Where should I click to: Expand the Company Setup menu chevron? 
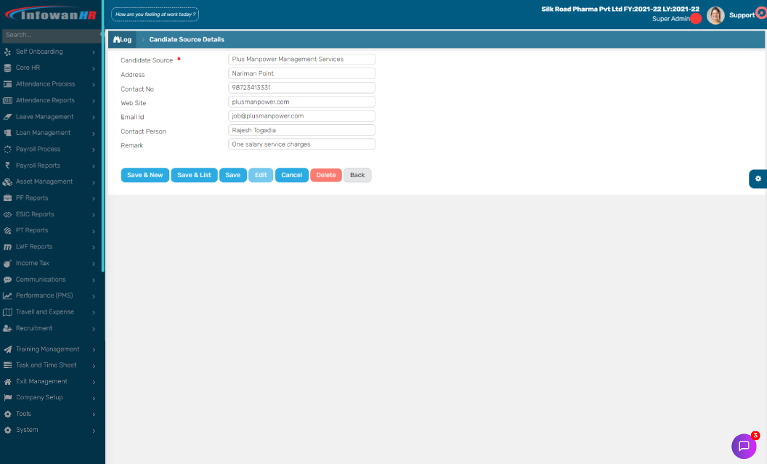93,398
